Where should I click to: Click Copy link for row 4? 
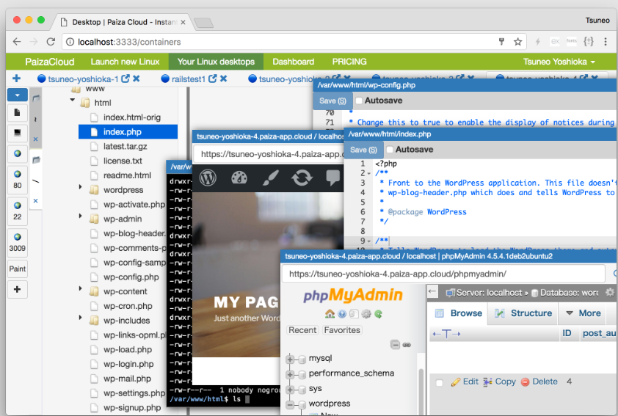point(500,382)
